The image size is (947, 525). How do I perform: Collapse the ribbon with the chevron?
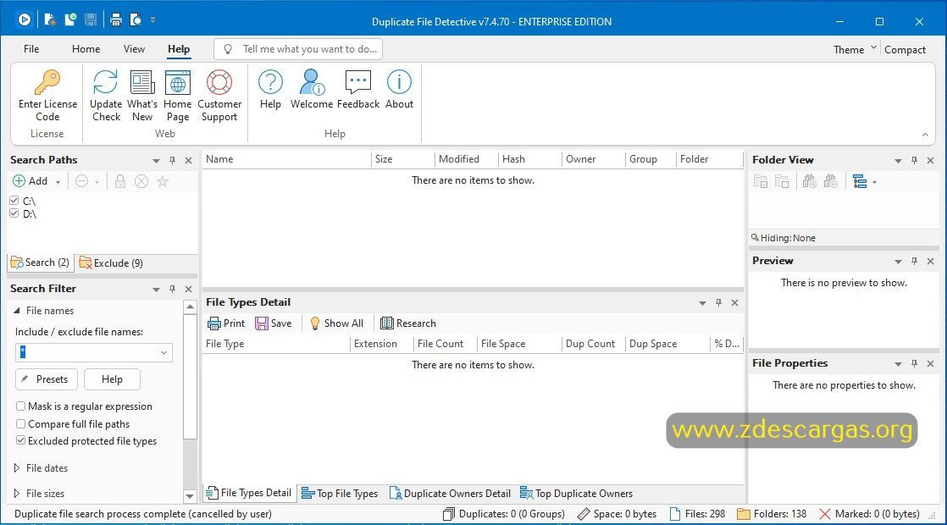pyautogui.click(x=925, y=134)
